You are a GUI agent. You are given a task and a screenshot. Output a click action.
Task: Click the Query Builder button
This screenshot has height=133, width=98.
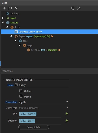[x=34, y=127]
